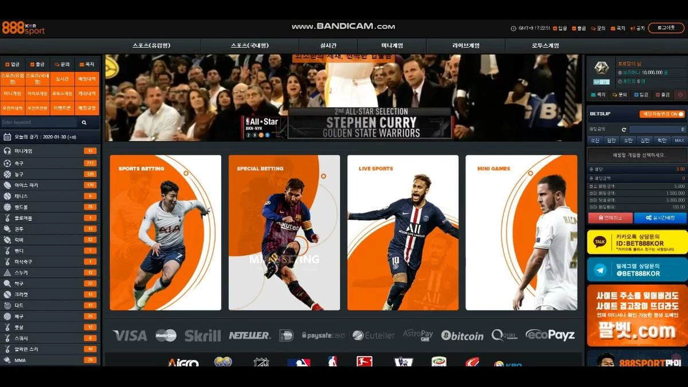Focus the 배팅금액 bet amount field
This screenshot has width=688, height=387.
[x=657, y=130]
